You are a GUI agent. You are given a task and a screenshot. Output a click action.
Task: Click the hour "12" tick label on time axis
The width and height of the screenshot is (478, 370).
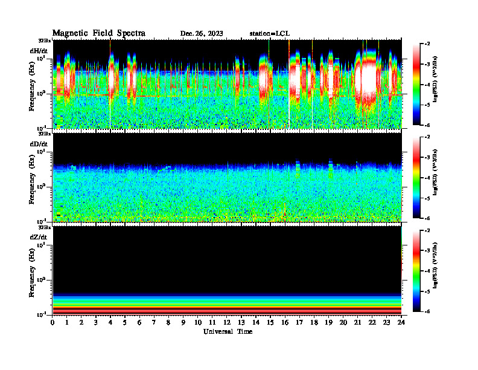click(x=227, y=323)
